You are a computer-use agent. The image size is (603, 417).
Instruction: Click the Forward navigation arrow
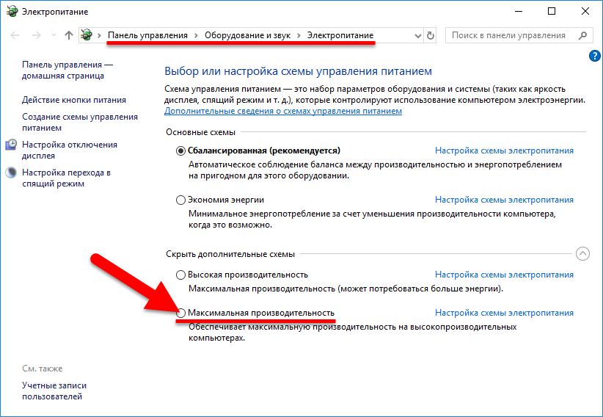point(34,35)
